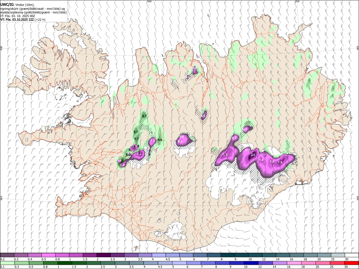The height and width of the screenshot is (269, 359).
Task: Click the pink 0.5–0.8 snow legend swatch
Action: click(49, 255)
